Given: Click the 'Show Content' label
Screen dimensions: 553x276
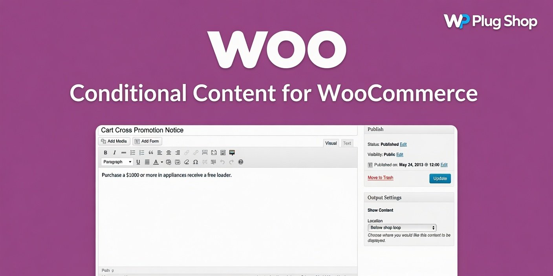Looking at the screenshot, I should (380, 210).
